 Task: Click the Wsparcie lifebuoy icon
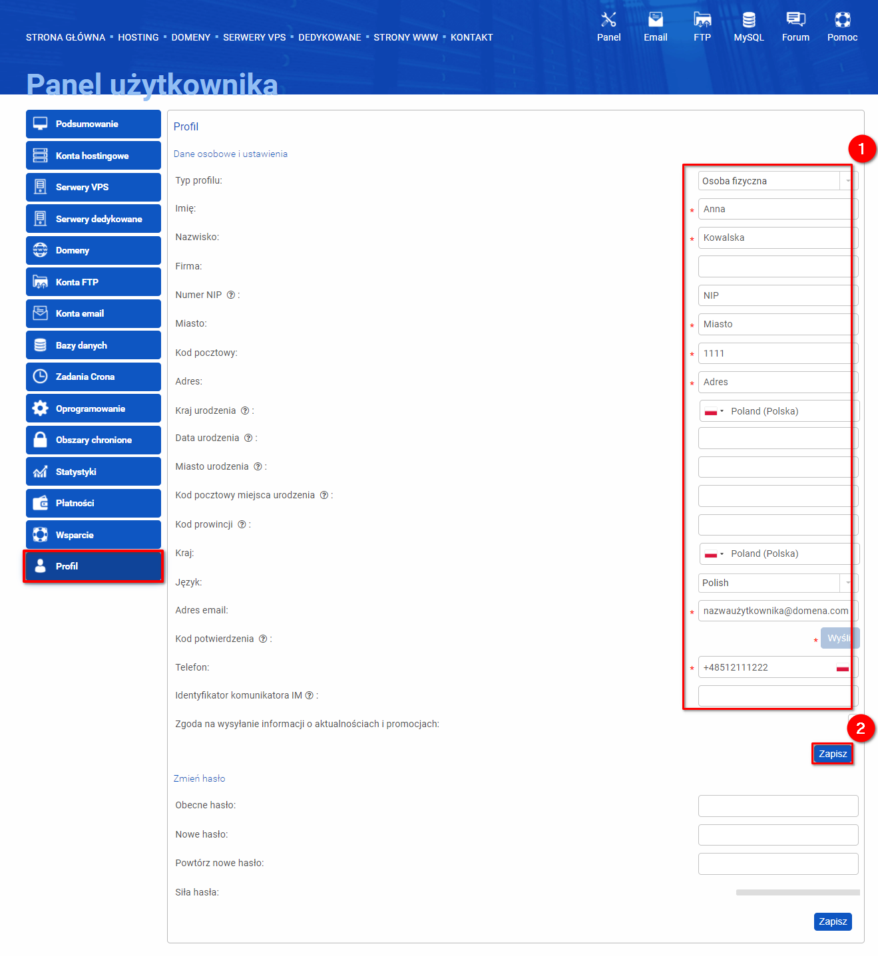(x=41, y=535)
